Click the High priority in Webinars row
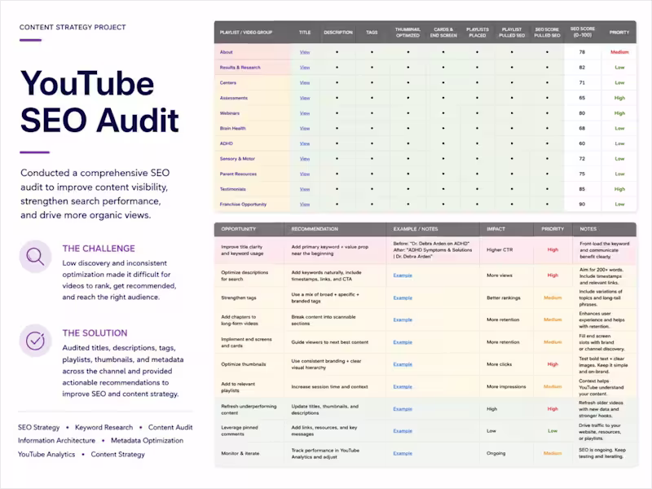The image size is (652, 489). click(619, 113)
